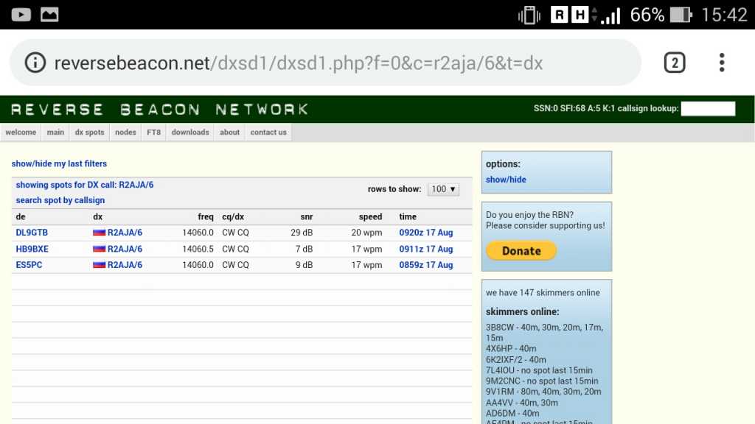Screen dimensions: 755x424
Task: Click the Donate button
Action: (x=521, y=251)
